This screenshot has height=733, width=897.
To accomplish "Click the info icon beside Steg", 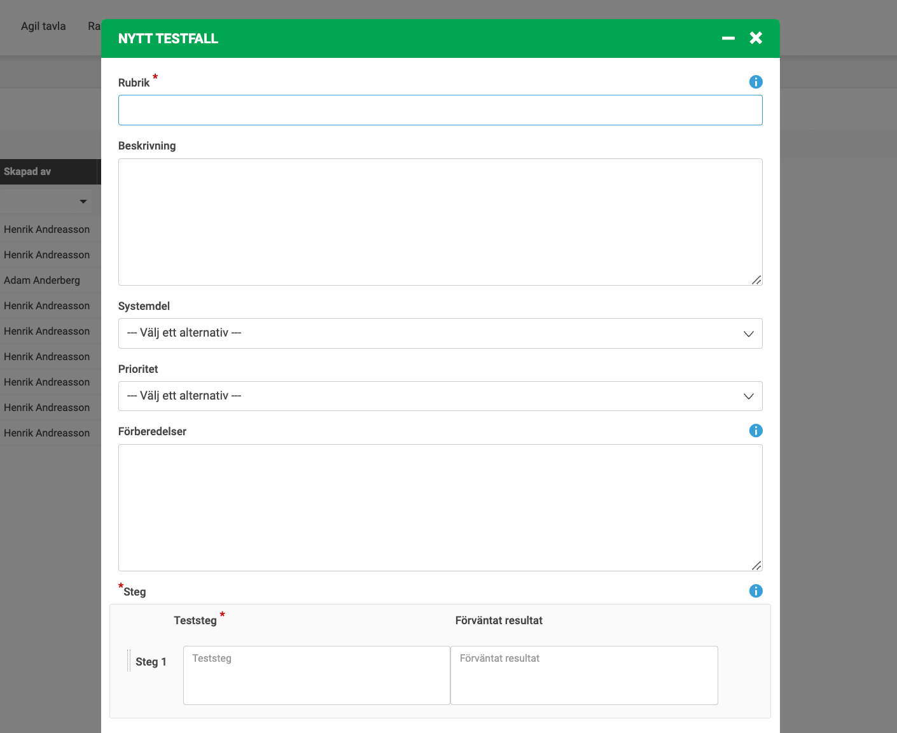I will pyautogui.click(x=755, y=591).
